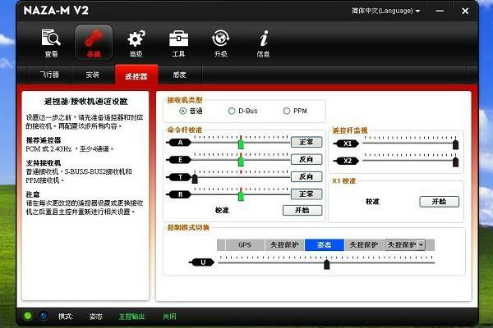Select the D-Bus receiver type radio button
The width and height of the screenshot is (493, 328).
(232, 111)
